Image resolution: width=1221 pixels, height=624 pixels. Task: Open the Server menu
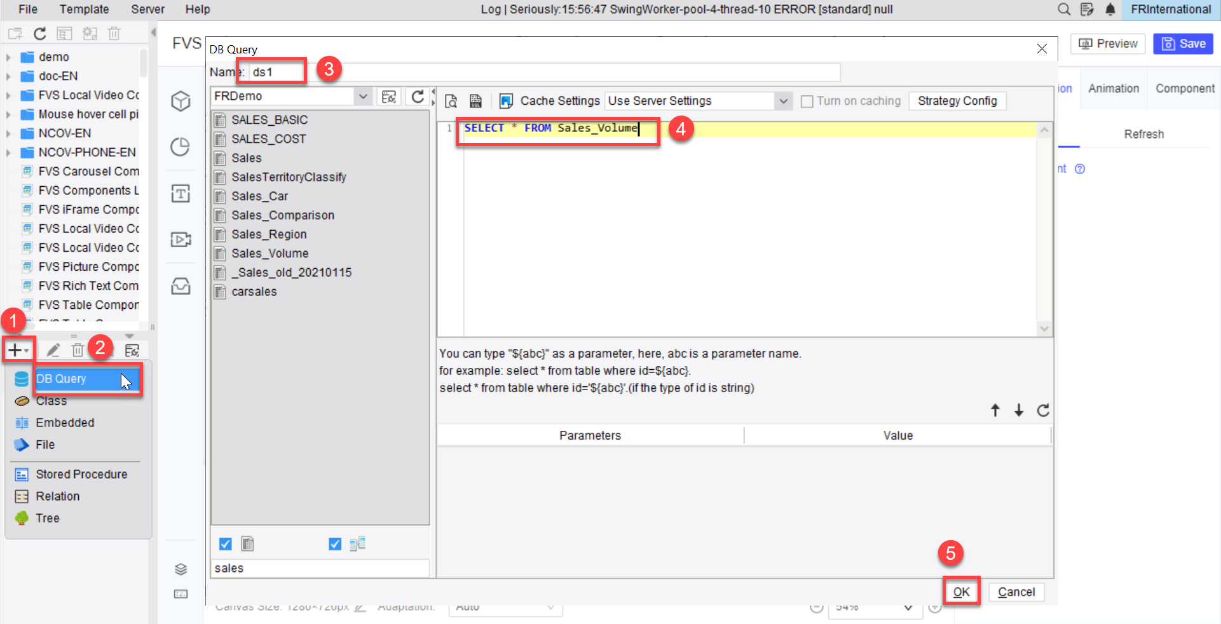coord(147,9)
